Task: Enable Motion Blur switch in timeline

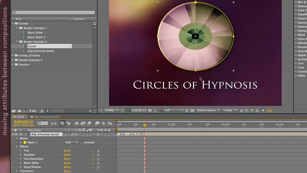Action: (89, 123)
